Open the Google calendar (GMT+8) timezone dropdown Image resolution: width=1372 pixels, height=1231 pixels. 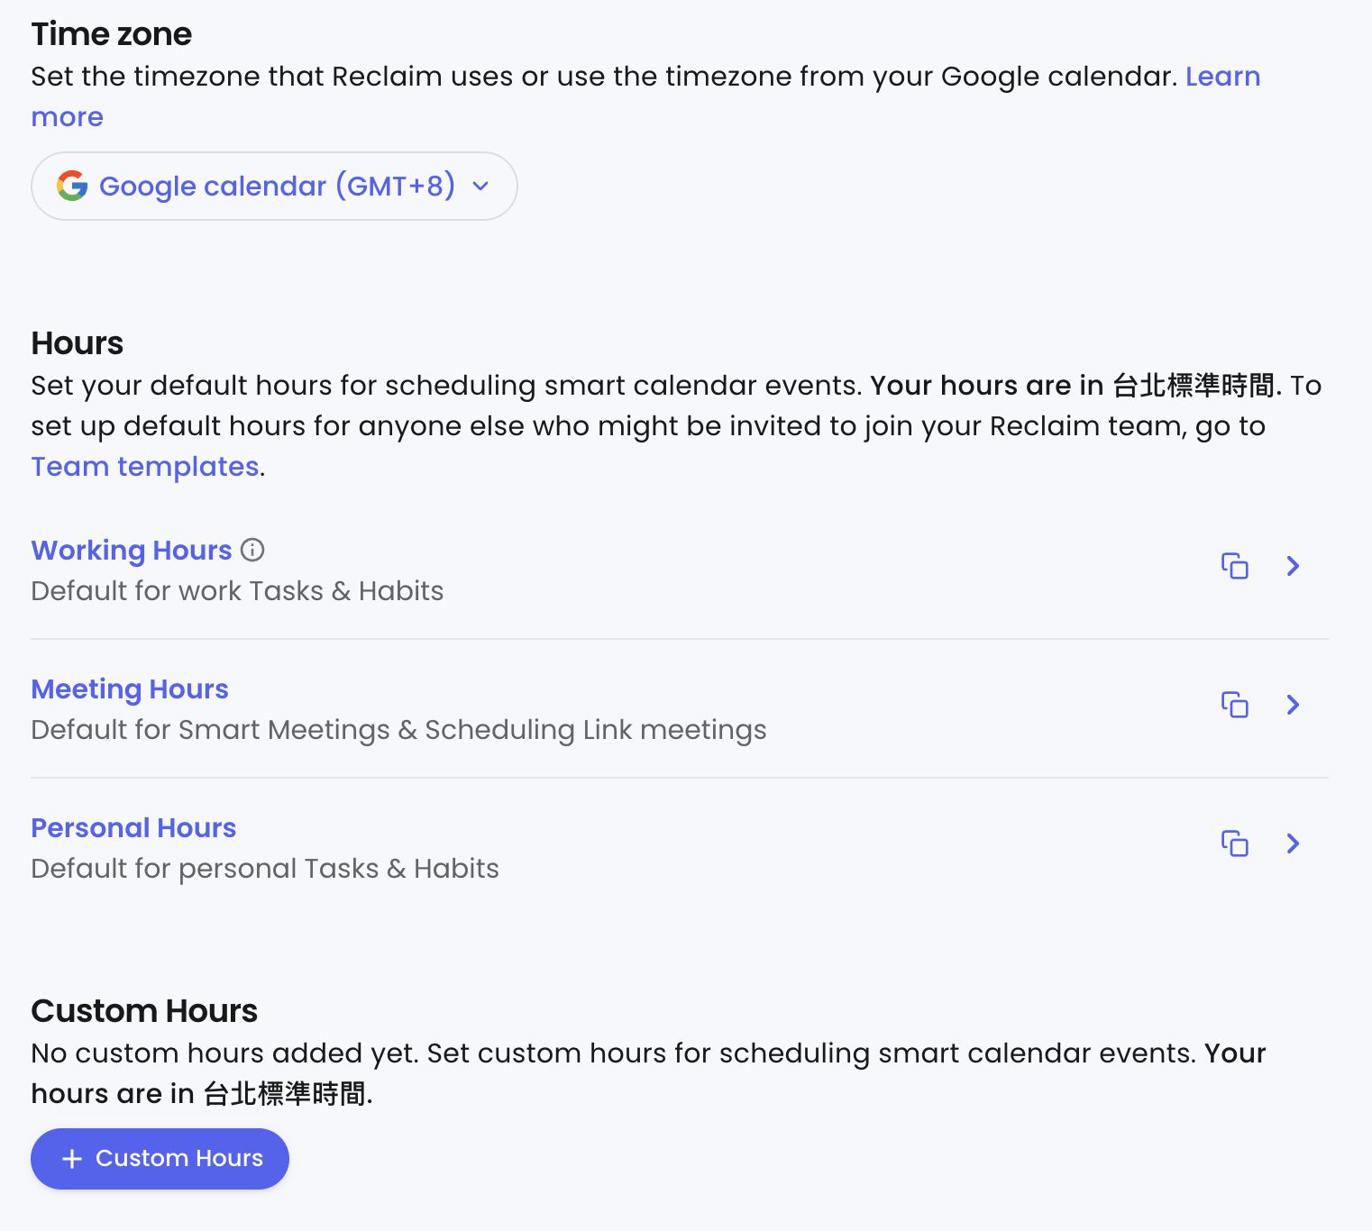point(276,186)
